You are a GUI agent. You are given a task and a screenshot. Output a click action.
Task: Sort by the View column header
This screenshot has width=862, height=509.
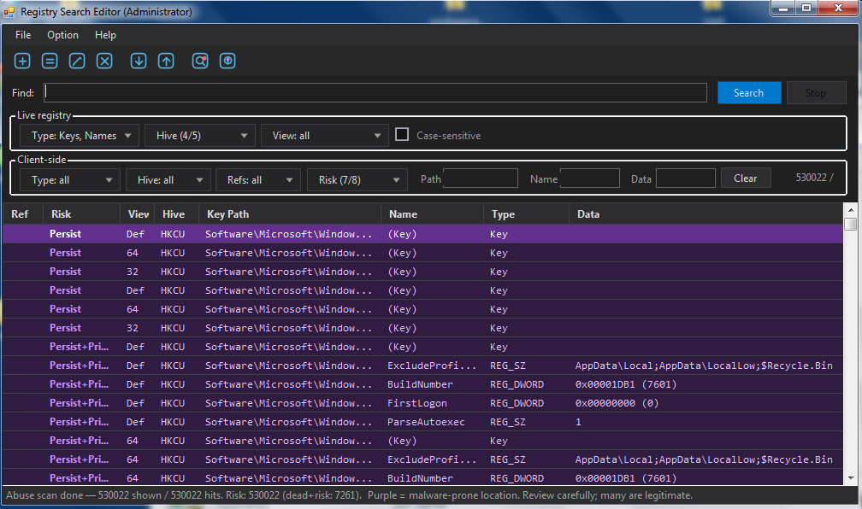pyautogui.click(x=139, y=214)
